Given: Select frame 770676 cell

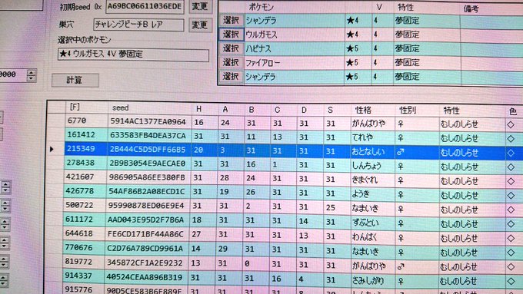Looking at the screenshot, I should click(x=84, y=248).
